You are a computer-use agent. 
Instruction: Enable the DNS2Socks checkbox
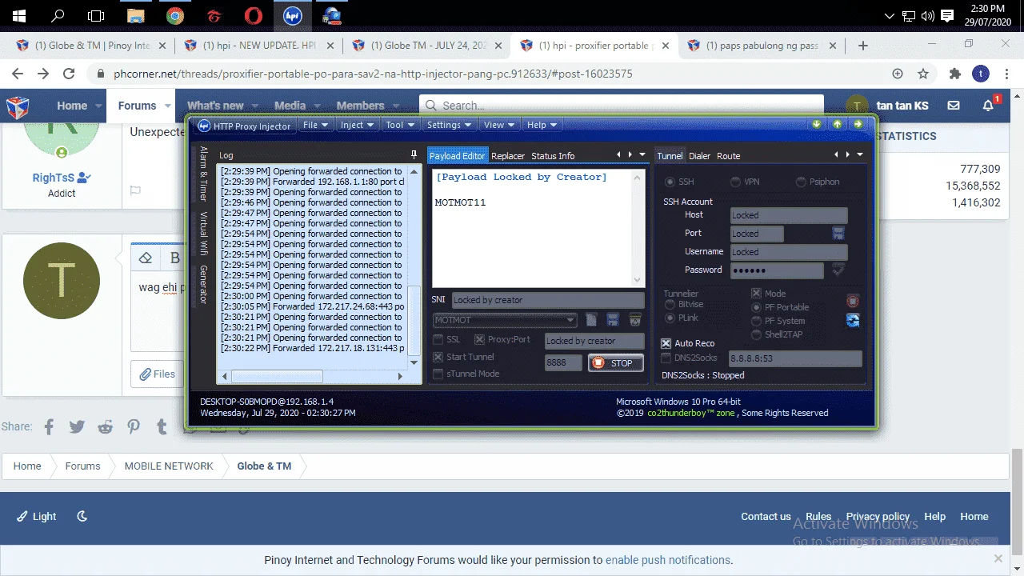pyautogui.click(x=666, y=358)
